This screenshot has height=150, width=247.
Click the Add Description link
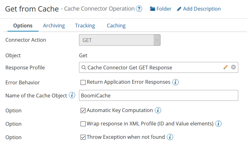coord(202,9)
